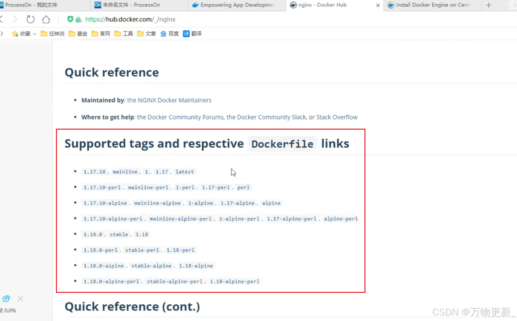Screen dimensions: 517x321
Task: Open the 翻译 bookmark
Action: 192,34
